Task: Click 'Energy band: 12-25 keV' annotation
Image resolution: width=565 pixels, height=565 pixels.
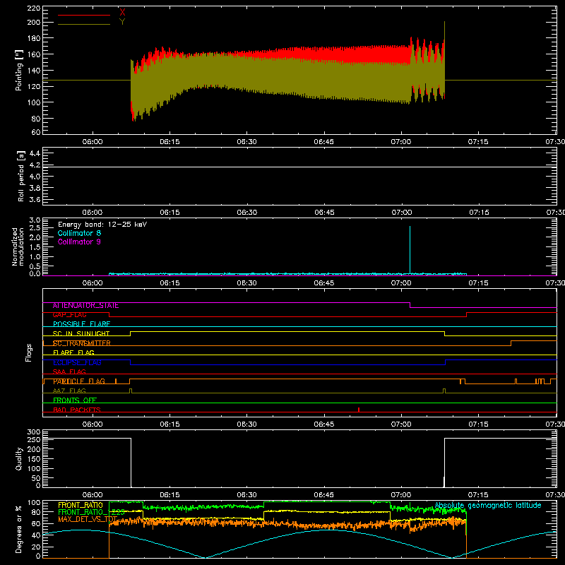Action: [x=102, y=225]
